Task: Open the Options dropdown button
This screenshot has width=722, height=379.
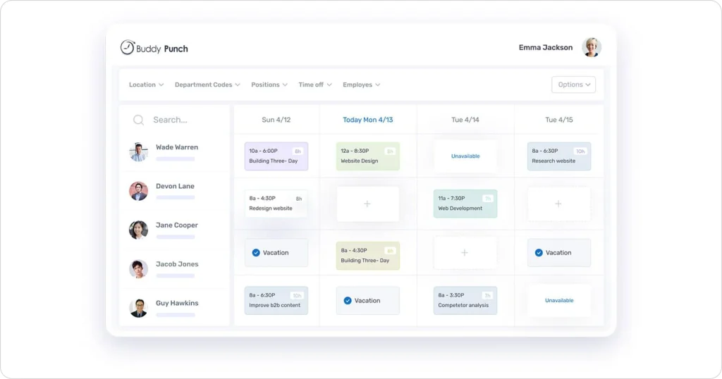Action: click(573, 85)
